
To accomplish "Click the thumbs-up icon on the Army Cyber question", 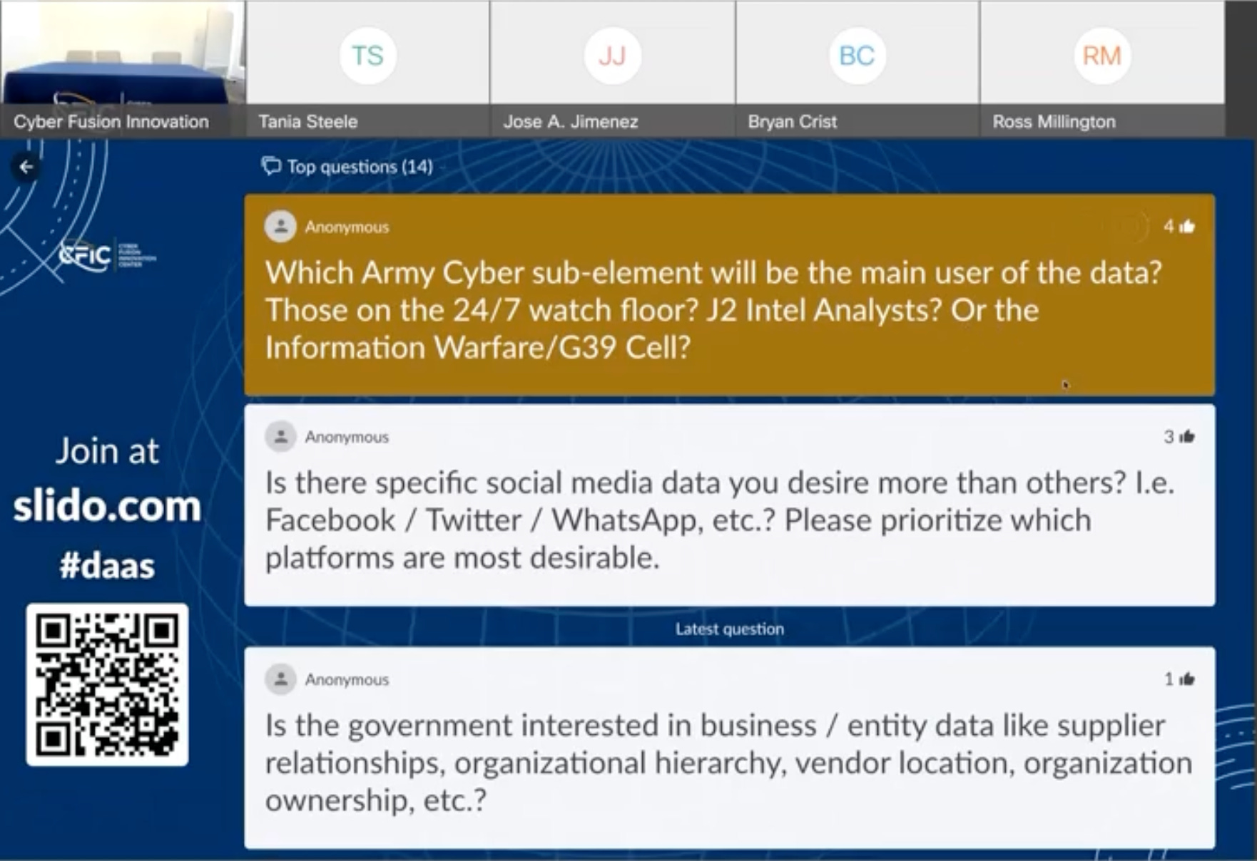I will (1187, 227).
